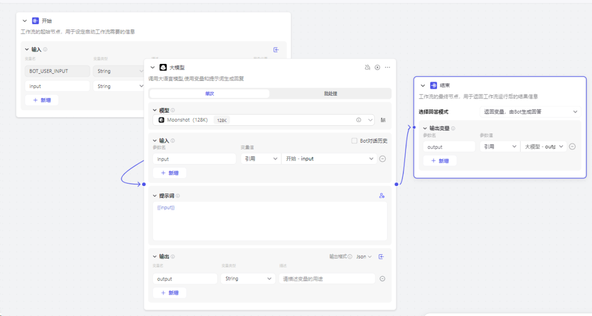Screen dimensions: 592x316
Task: Open the 选择回答模式 dropdown in End node
Action: point(530,112)
